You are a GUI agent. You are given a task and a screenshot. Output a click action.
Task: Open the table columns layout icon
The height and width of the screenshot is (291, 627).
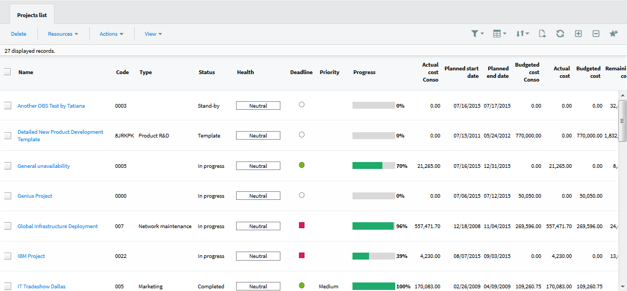pyautogui.click(x=499, y=34)
